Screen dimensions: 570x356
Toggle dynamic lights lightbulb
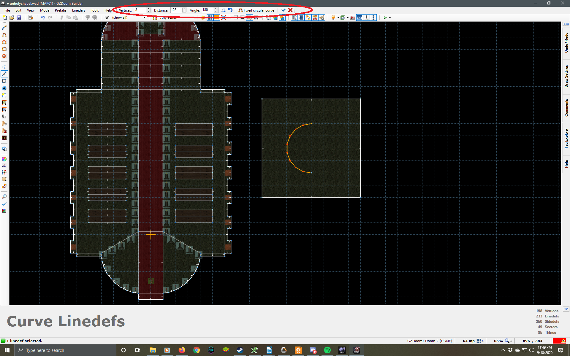click(333, 18)
